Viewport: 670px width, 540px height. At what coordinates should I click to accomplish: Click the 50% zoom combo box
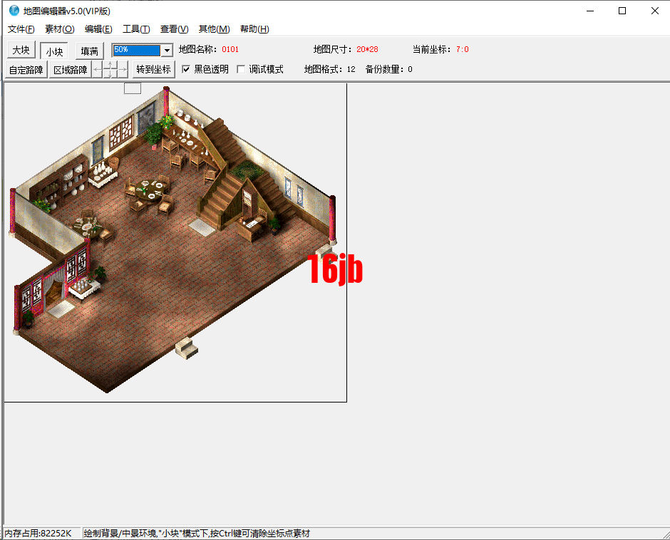[135, 51]
